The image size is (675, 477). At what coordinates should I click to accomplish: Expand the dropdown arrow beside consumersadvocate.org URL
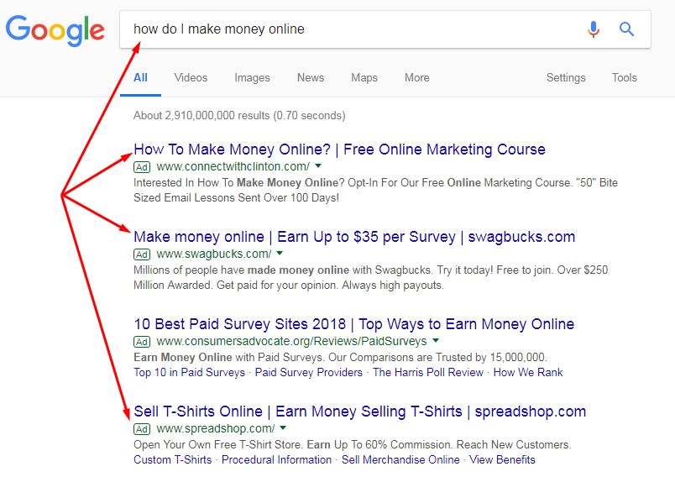pos(435,341)
